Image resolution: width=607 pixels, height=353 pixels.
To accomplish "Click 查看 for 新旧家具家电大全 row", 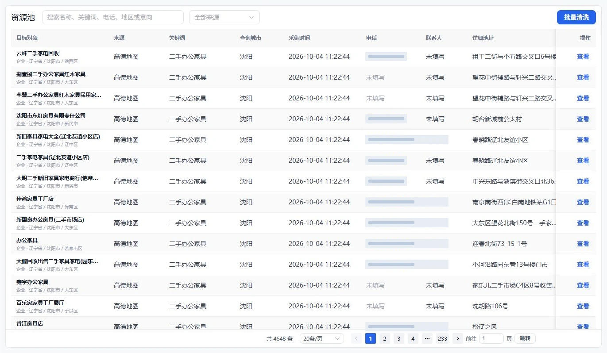I will pos(583,140).
